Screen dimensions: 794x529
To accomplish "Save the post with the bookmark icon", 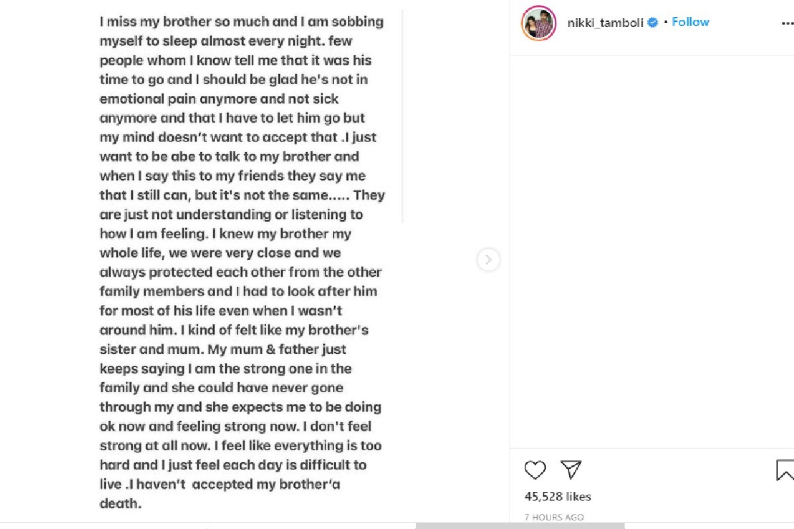I will (x=785, y=470).
